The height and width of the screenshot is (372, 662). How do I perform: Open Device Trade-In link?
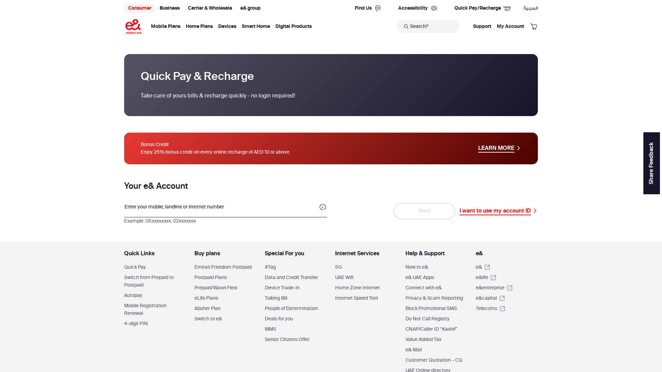point(282,288)
